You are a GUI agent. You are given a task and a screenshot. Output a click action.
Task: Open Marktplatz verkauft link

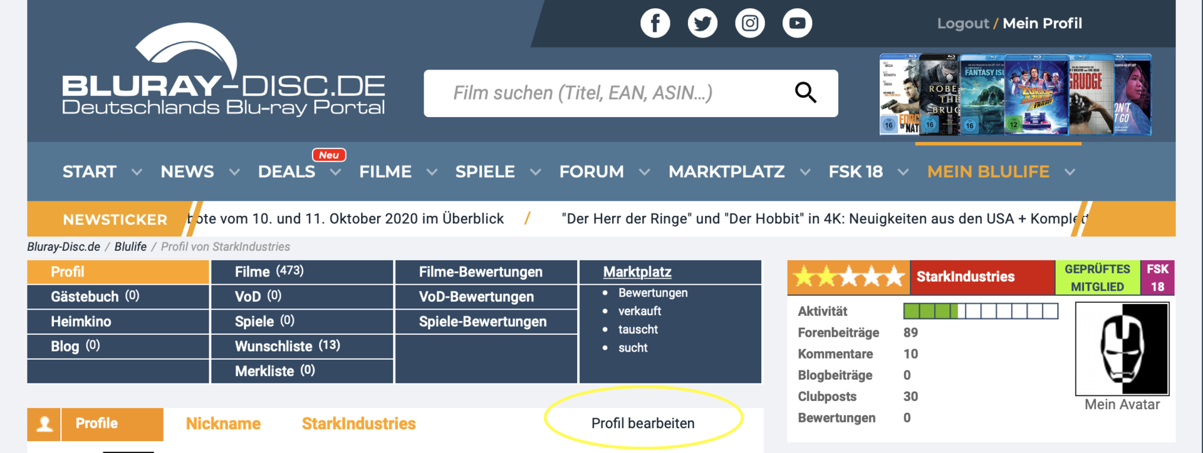coord(640,311)
